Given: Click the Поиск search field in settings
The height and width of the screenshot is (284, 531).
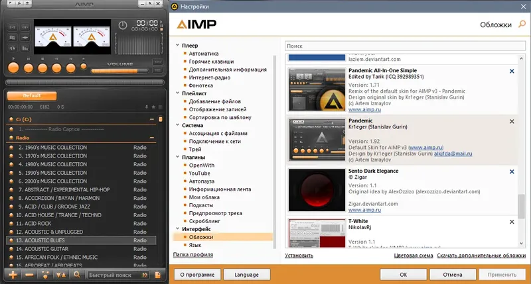Looking at the screenshot, I should [x=405, y=46].
